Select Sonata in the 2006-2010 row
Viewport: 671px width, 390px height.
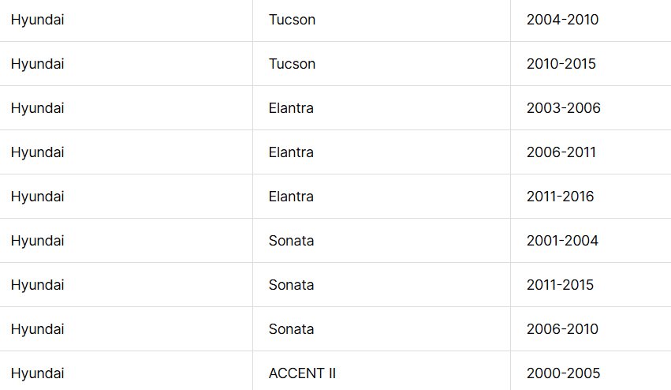pyautogui.click(x=291, y=329)
